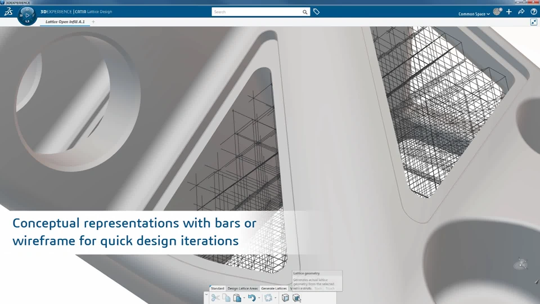Toggle the collapse view icon at top right
This screenshot has width=540, height=304.
pos(533,22)
